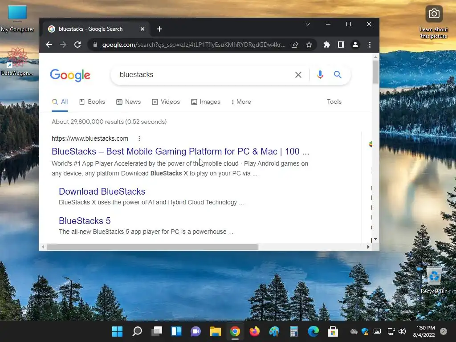Image resolution: width=456 pixels, height=342 pixels.
Task: Submit search with the magnifier icon
Action: click(x=338, y=75)
